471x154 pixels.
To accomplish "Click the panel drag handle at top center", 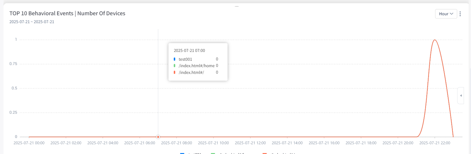I will point(237,6).
